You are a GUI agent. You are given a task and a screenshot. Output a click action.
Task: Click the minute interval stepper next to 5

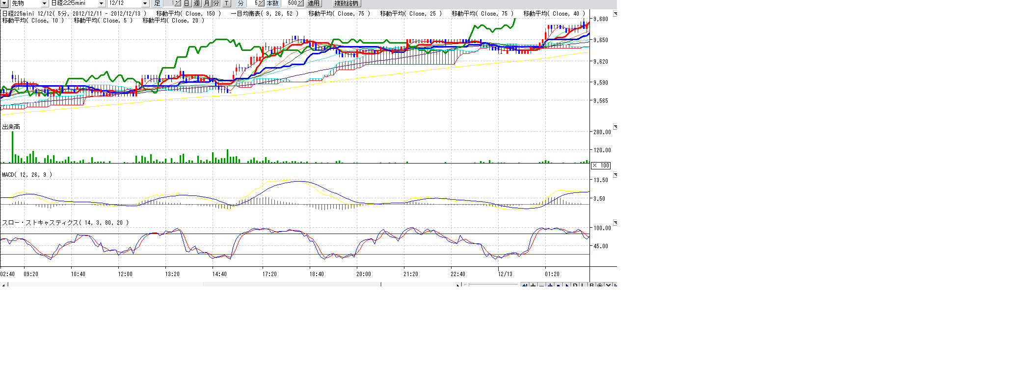[x=261, y=3]
